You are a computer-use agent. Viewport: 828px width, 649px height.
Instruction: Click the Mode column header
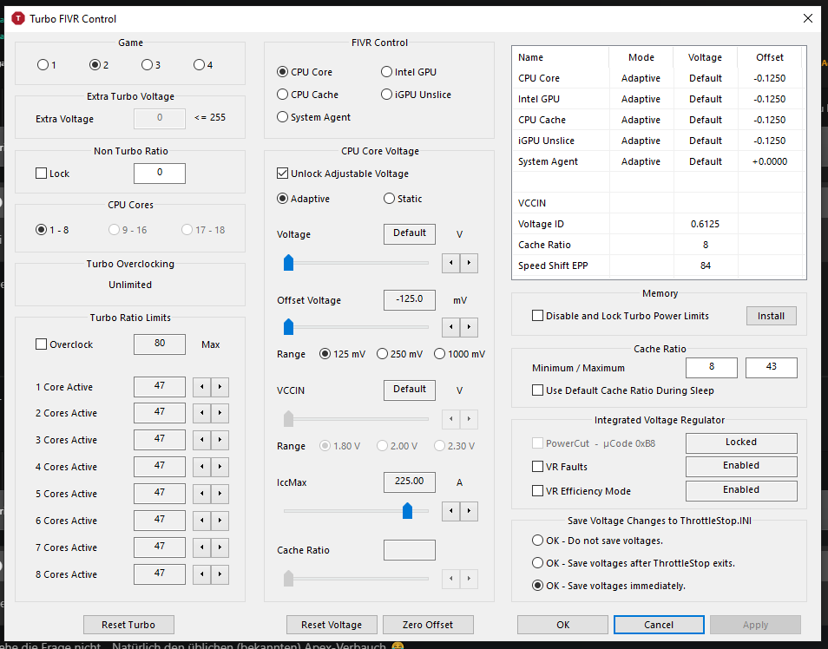(x=641, y=57)
